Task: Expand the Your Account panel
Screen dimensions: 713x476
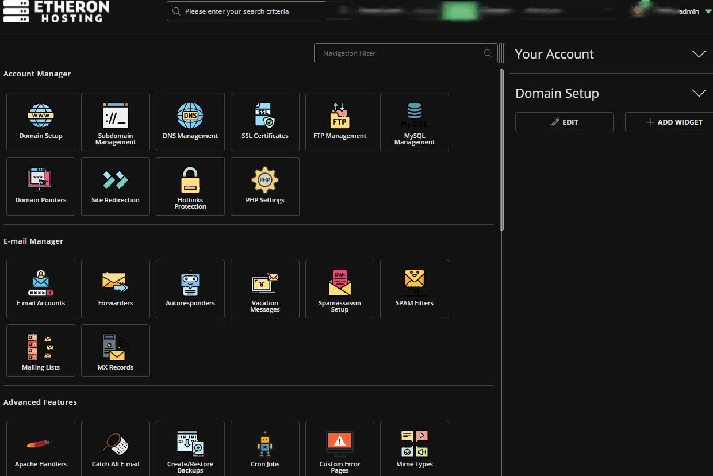Action: [699, 54]
